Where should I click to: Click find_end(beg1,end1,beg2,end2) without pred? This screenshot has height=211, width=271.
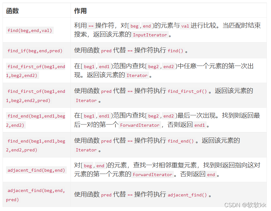36,120
